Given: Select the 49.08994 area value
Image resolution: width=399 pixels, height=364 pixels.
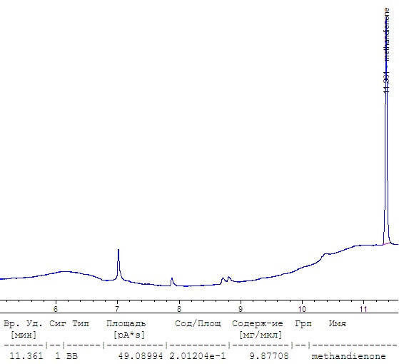Looking at the screenshot, I should tap(141, 355).
